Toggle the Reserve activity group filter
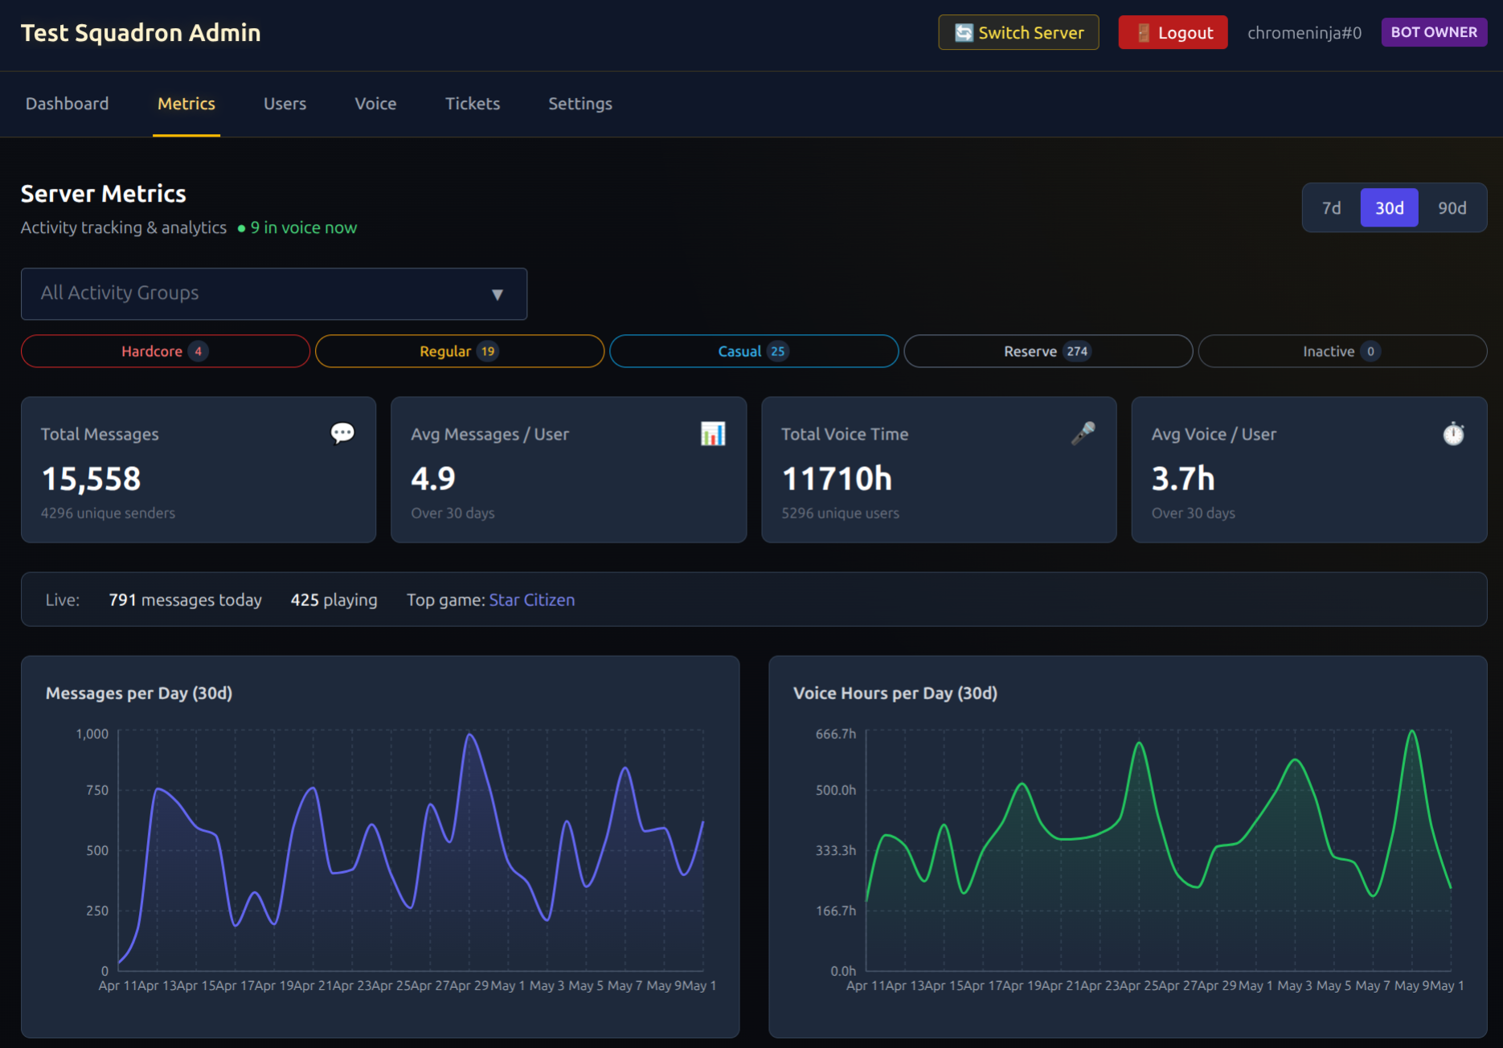Viewport: 1503px width, 1048px height. point(1048,351)
